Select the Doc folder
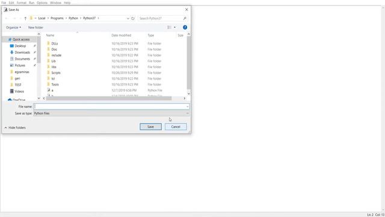 54,49
